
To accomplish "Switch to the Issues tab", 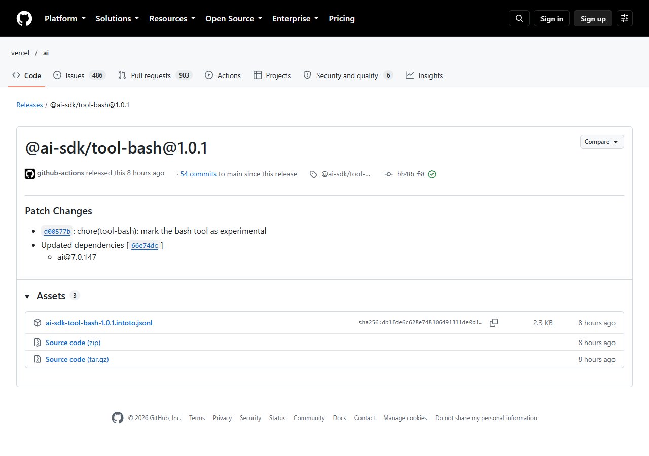I will click(x=79, y=75).
